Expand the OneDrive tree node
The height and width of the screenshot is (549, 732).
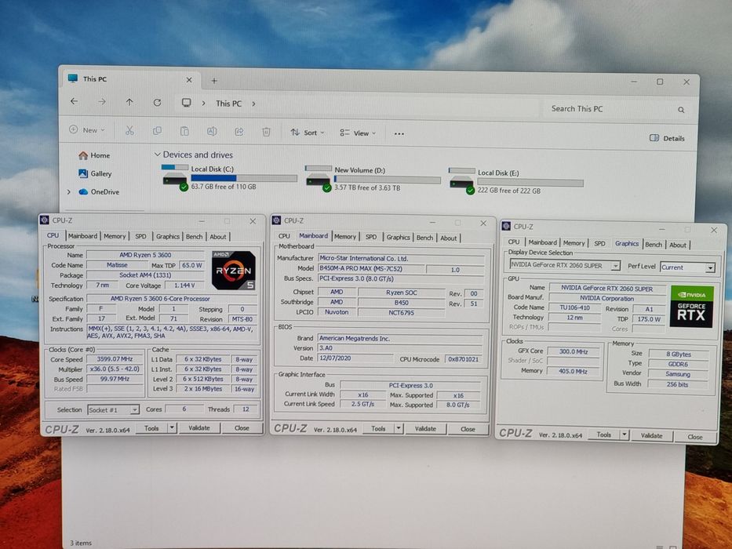tap(68, 192)
